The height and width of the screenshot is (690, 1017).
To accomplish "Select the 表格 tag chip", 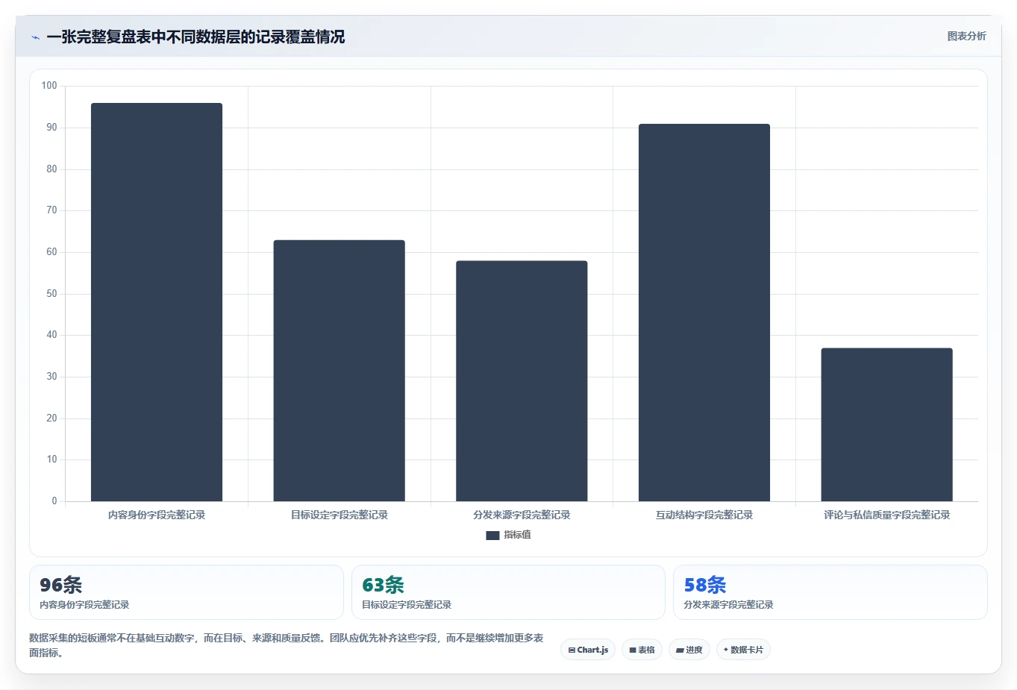I will (642, 650).
